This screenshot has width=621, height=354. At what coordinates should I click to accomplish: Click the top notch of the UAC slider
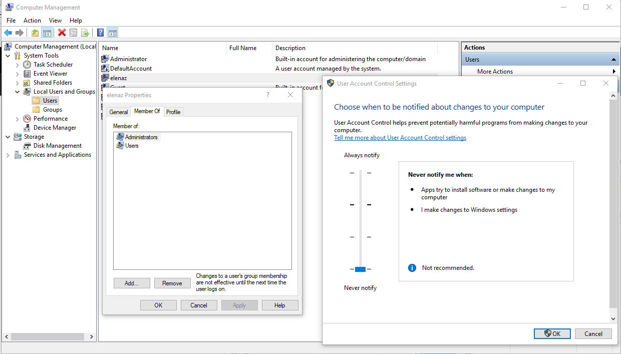click(360, 173)
